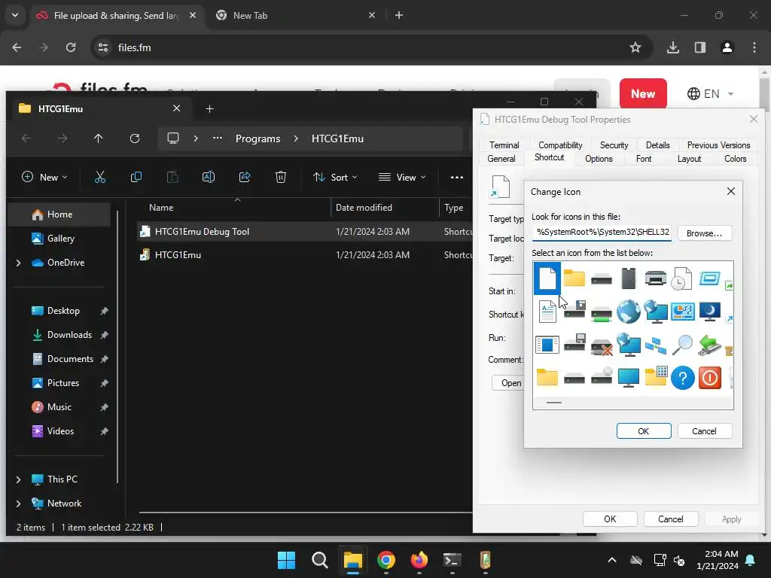Image resolution: width=771 pixels, height=578 pixels.
Task: Click the icon file path input field
Action: point(602,233)
